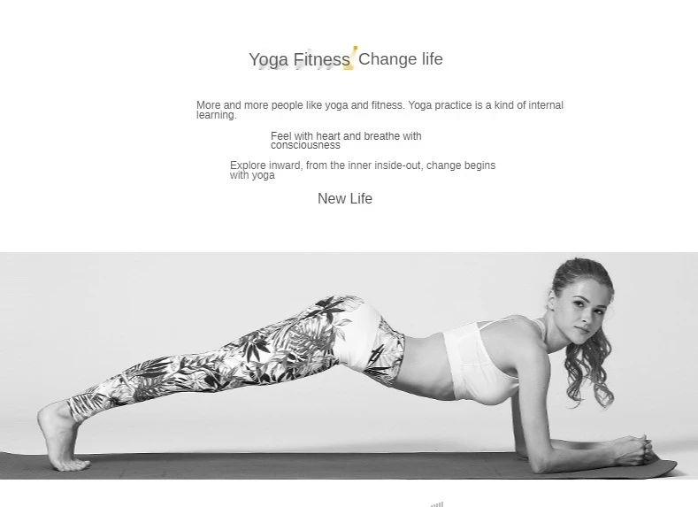Click the "Explore inward" sentence
This screenshot has width=698, height=507.
(x=363, y=170)
